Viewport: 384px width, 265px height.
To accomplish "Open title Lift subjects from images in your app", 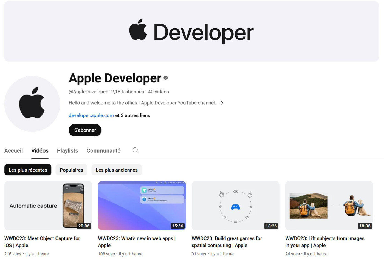I will [325, 242].
